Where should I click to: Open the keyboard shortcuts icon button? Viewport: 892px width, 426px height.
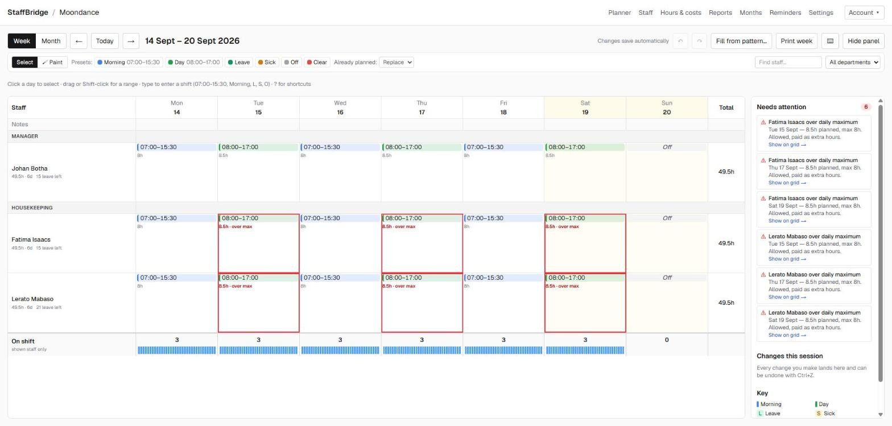(x=830, y=41)
